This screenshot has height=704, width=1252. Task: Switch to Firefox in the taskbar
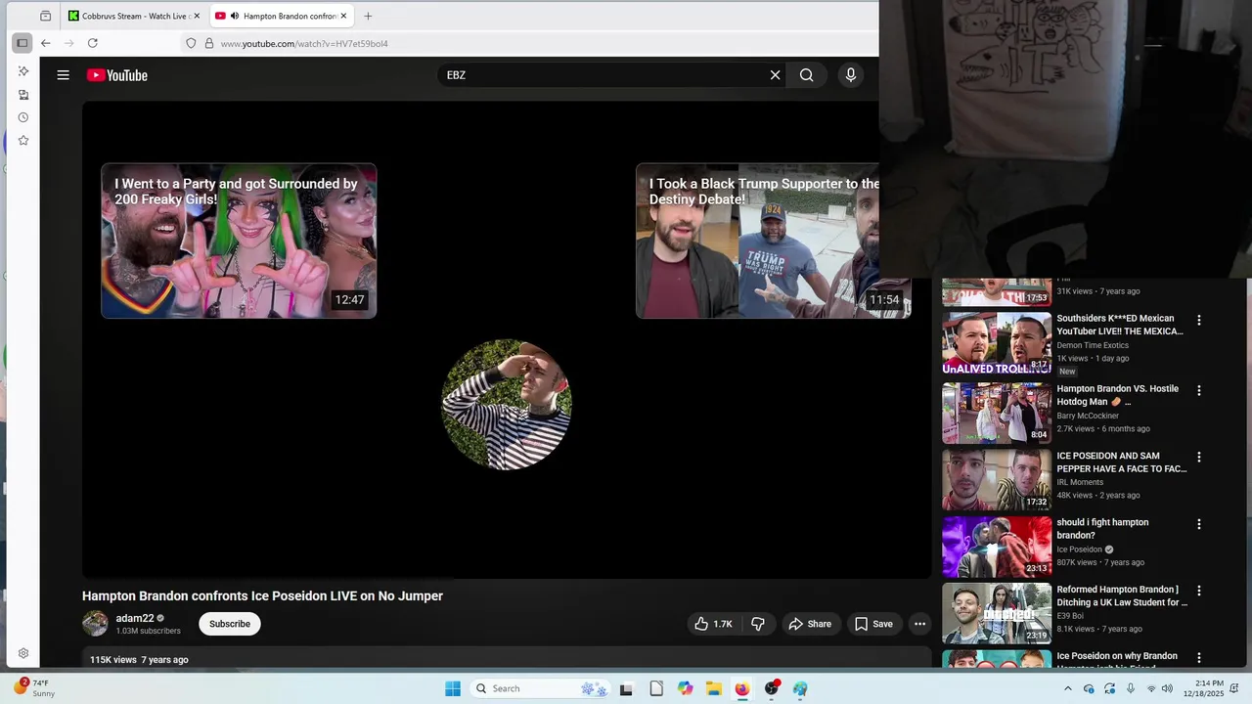point(742,688)
